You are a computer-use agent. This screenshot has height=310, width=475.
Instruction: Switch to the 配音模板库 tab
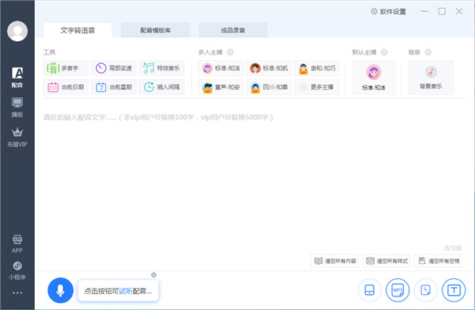point(155,30)
